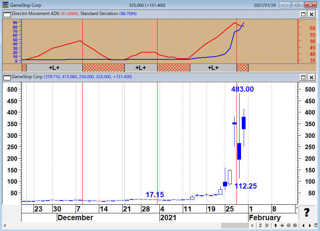Click the ADX value 61.0000

(70, 14)
